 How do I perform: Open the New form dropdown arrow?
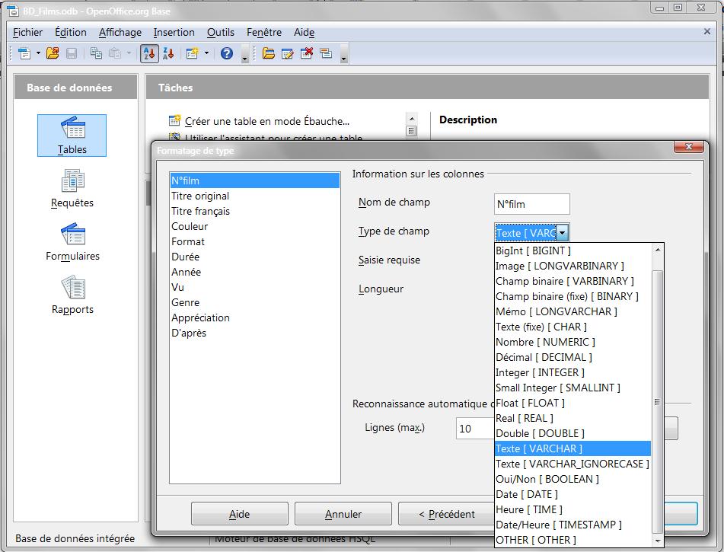[206, 53]
